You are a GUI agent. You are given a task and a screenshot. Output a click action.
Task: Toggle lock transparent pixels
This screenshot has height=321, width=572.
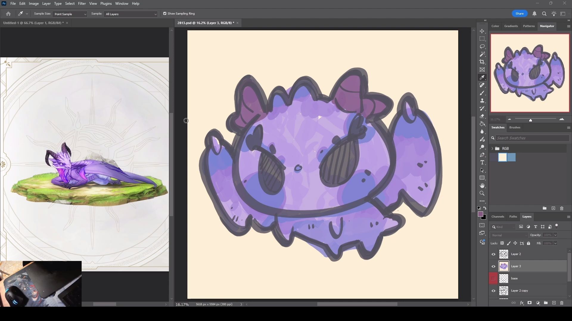click(502, 243)
